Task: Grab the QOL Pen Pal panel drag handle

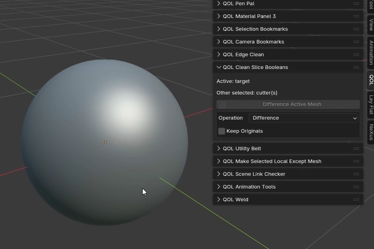Action: [356, 4]
